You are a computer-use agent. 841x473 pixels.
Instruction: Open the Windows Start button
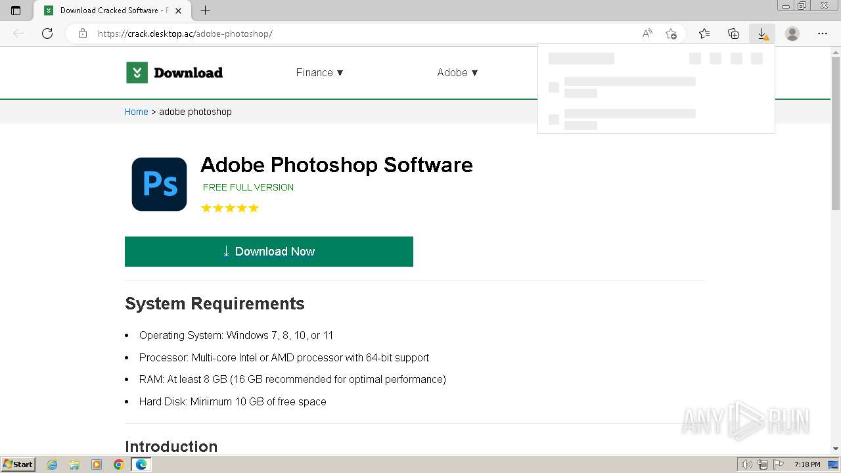18,464
